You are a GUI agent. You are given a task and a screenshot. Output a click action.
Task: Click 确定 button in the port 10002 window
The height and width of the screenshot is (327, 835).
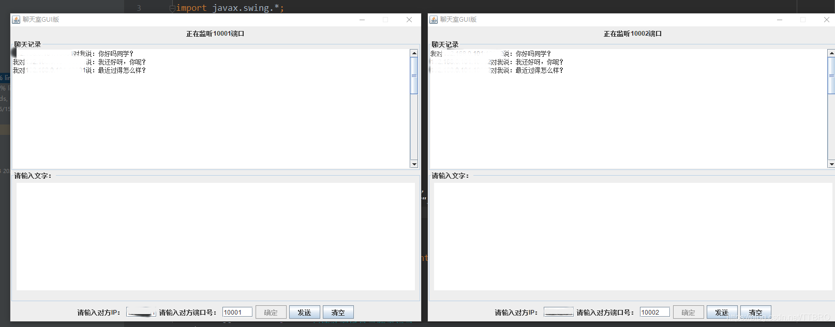[688, 312]
